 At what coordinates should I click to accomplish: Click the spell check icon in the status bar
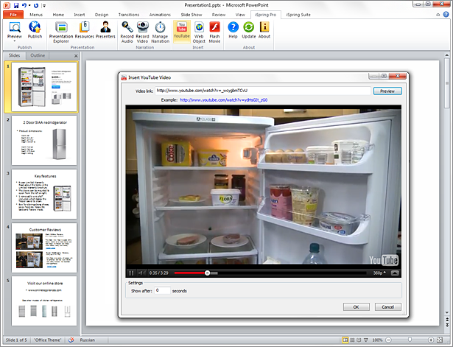click(x=71, y=340)
